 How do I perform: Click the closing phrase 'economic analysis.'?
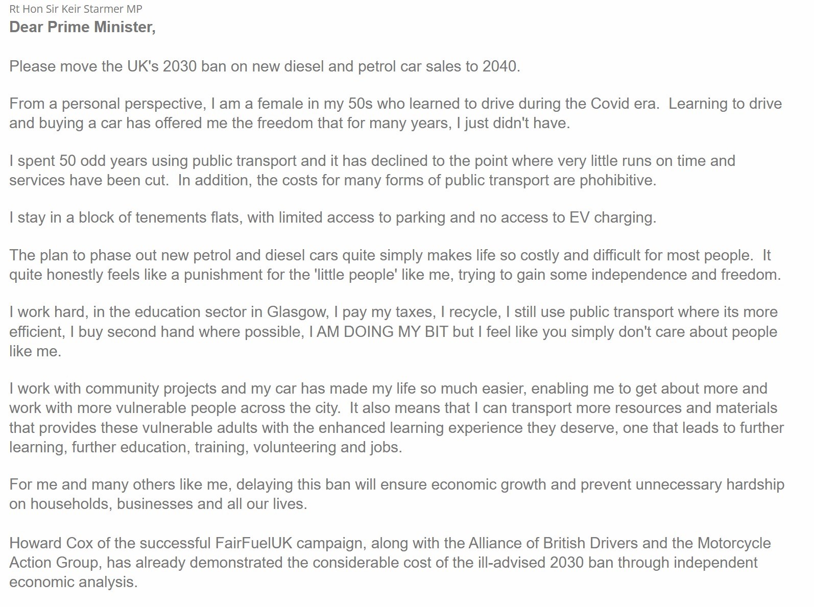(x=74, y=582)
